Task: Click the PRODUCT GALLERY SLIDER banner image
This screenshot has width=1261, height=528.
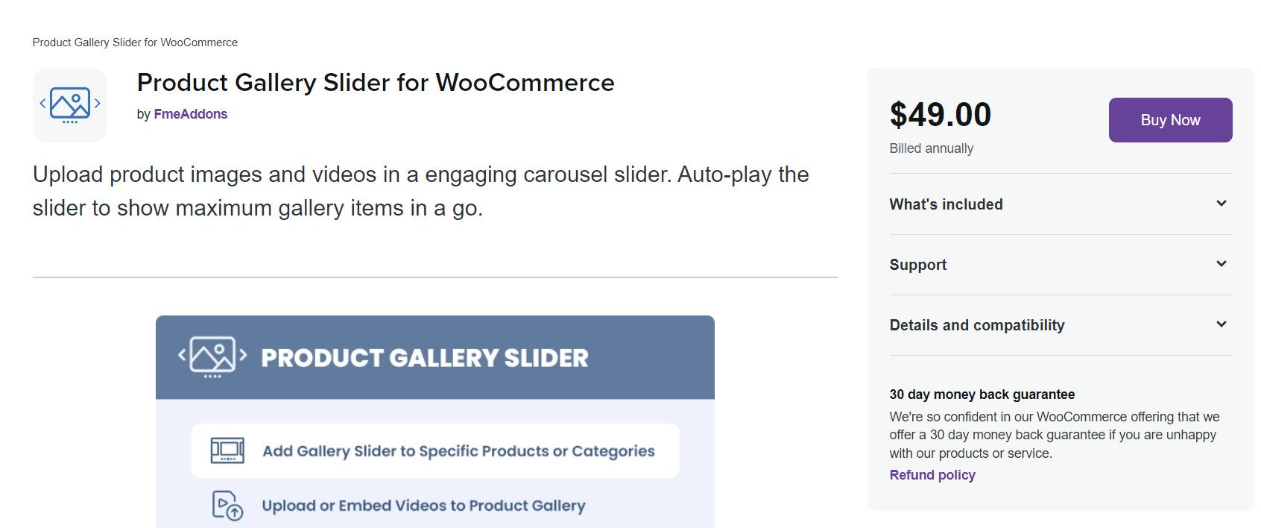Action: click(435, 422)
